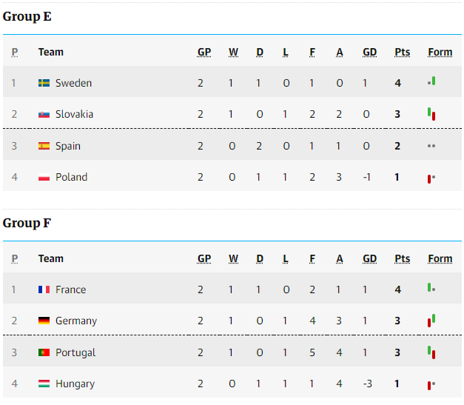Viewport: 464px width, 405px height.
Task: Click the Hungary flag icon
Action: click(x=44, y=384)
